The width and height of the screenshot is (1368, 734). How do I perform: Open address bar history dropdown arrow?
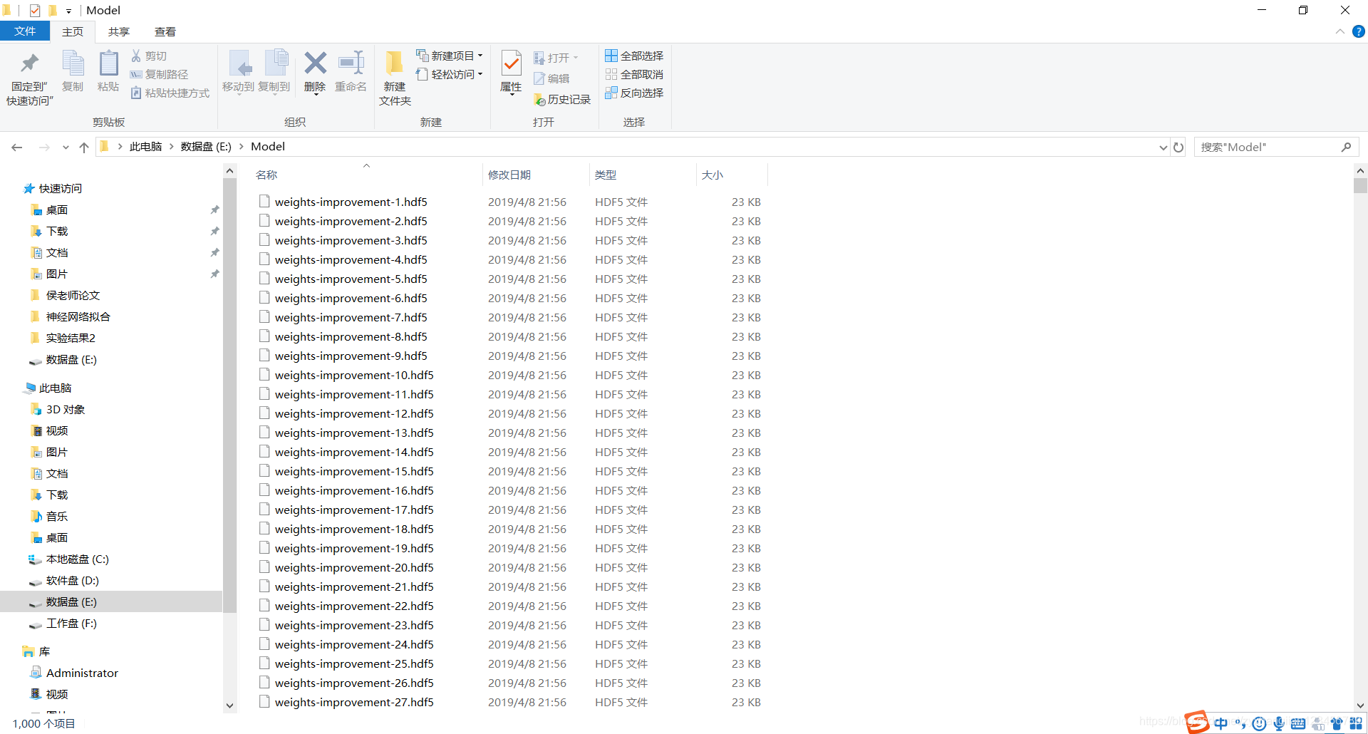coord(1163,147)
